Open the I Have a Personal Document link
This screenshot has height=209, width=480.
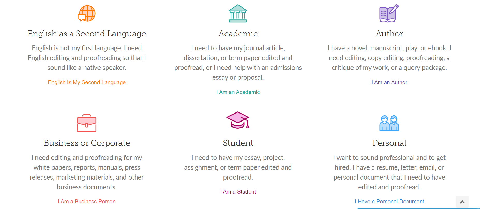tap(389, 202)
